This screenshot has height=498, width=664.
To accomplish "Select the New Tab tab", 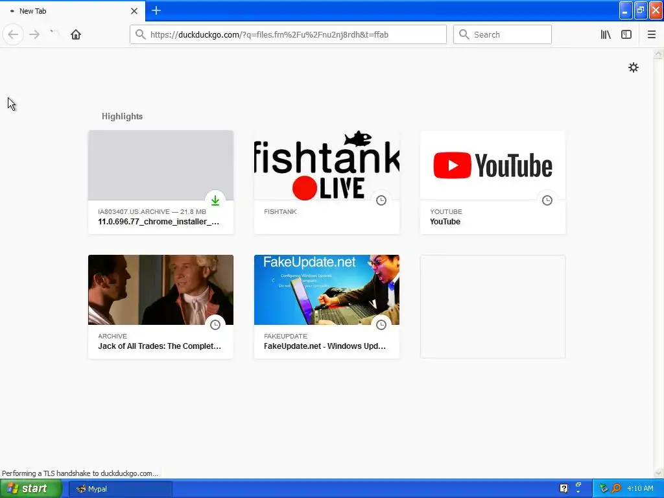I will pyautogui.click(x=73, y=11).
